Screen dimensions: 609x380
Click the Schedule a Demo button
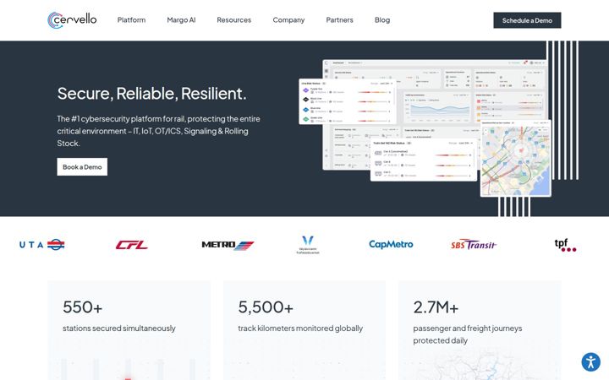tap(527, 20)
